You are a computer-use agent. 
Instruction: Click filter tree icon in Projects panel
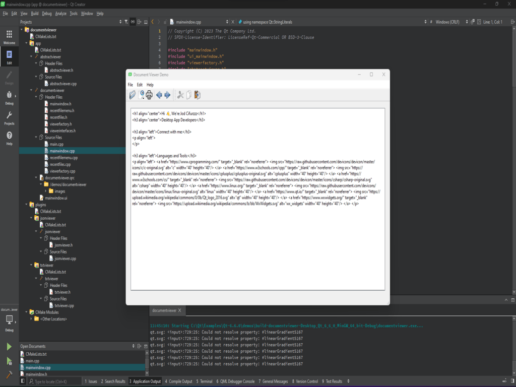(x=126, y=22)
